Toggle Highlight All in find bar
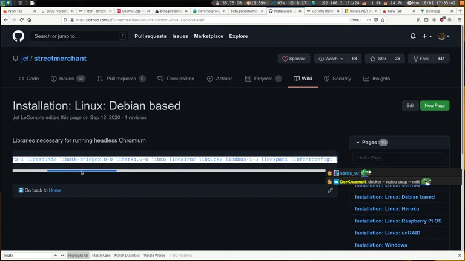 [78, 255]
